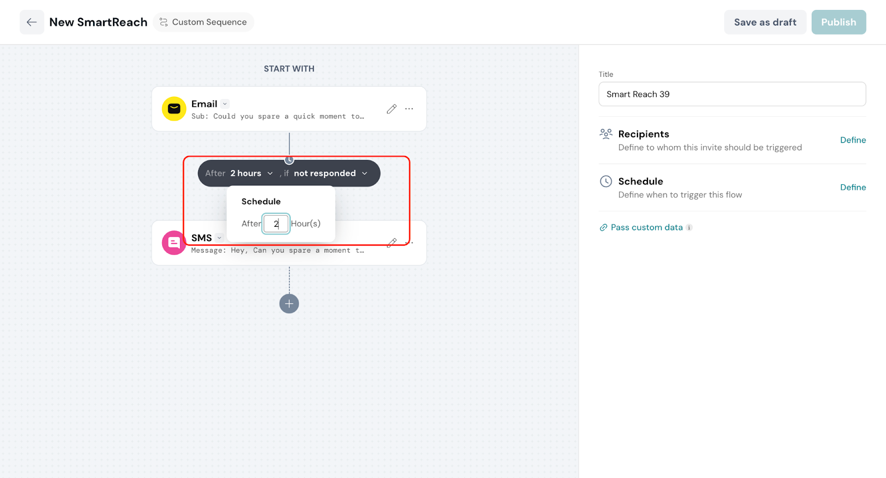
Task: Open the Pass custom data link
Action: coord(646,227)
